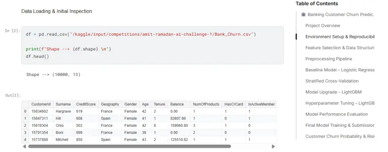Open Model Performance Evaluation section
The image size is (388, 152).
coord(336,114)
